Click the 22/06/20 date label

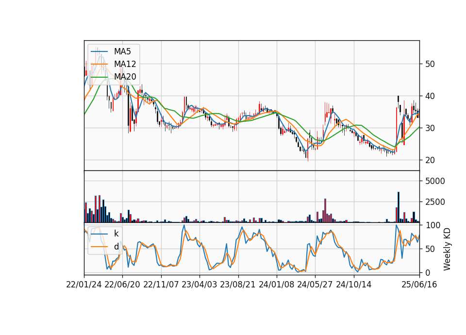click(122, 285)
